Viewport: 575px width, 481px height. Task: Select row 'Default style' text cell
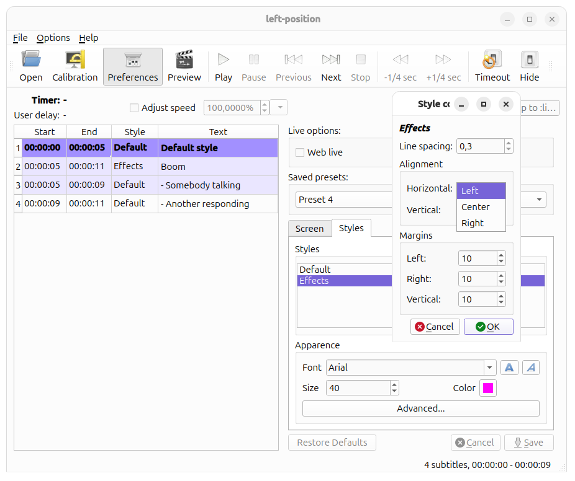[x=218, y=148]
